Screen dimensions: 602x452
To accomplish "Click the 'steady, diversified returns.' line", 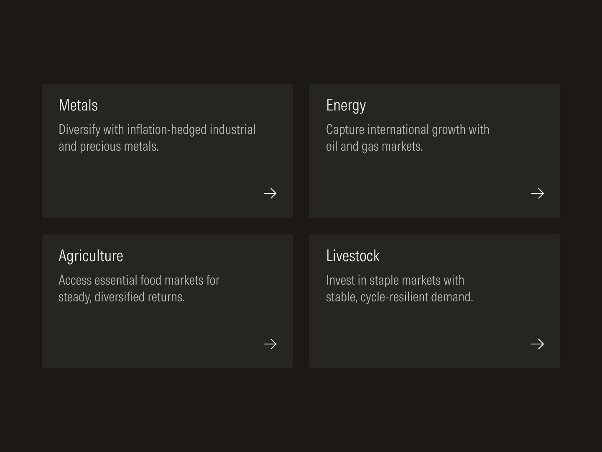I will pyautogui.click(x=122, y=297).
